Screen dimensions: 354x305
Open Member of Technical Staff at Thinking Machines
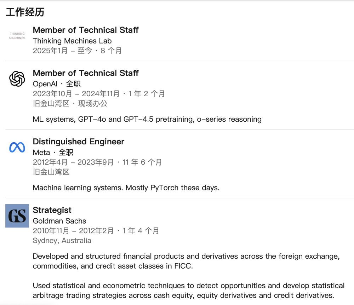click(86, 30)
